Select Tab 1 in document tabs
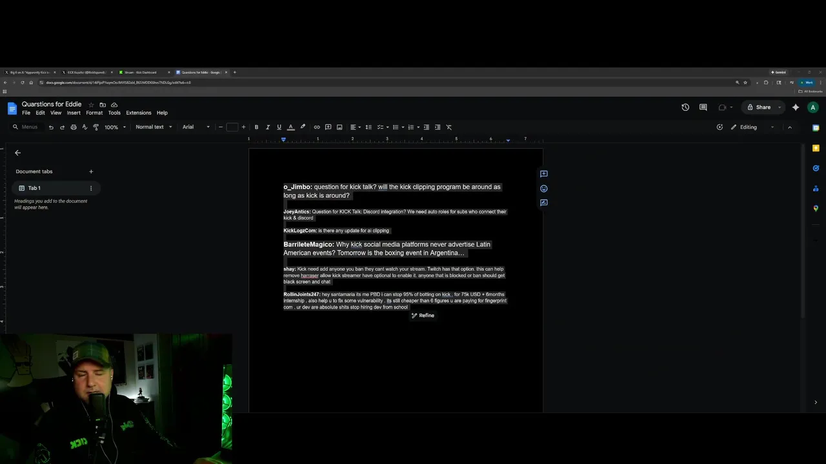This screenshot has width=826, height=464. (55, 188)
